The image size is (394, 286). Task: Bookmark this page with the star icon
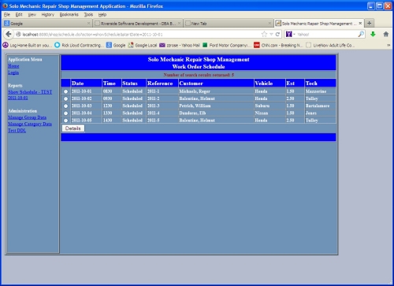tap(264, 34)
